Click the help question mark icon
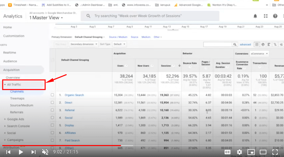This screenshot has height=157, width=284. (275, 16)
